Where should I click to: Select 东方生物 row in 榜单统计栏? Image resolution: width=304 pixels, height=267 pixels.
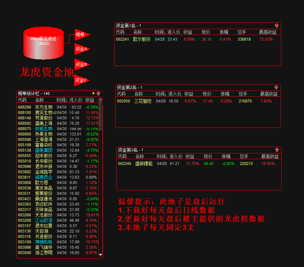(x=44, y=107)
